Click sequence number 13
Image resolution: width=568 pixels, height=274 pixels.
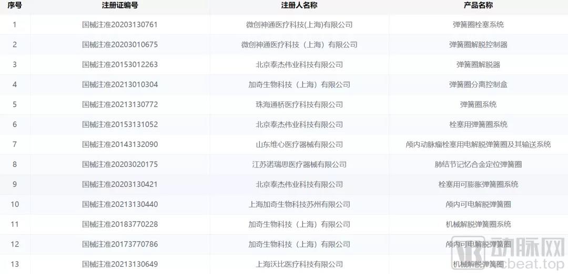pyautogui.click(x=15, y=264)
